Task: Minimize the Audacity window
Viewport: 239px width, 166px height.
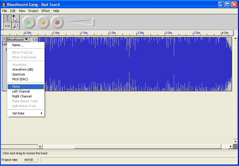Action: click(x=221, y=5)
